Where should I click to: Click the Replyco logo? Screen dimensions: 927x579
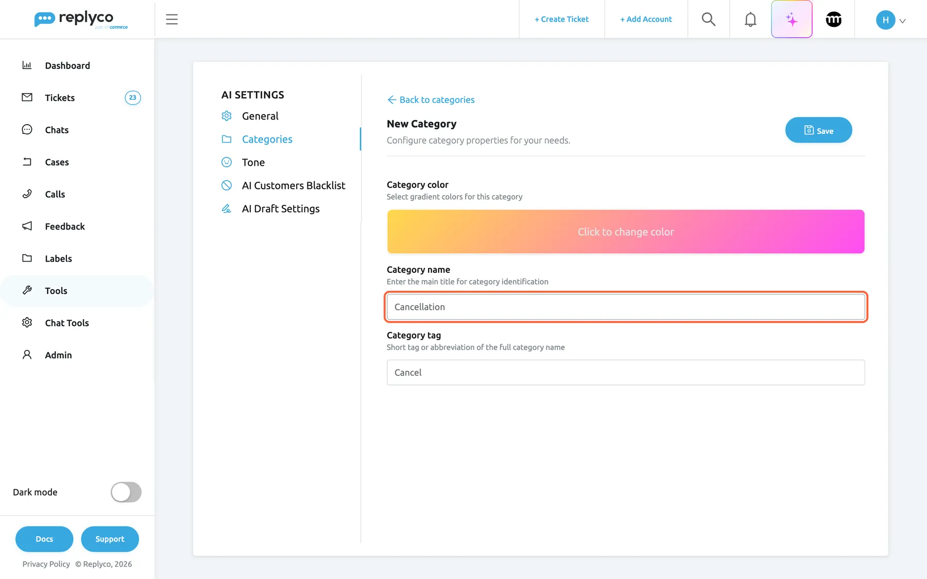pos(81,20)
